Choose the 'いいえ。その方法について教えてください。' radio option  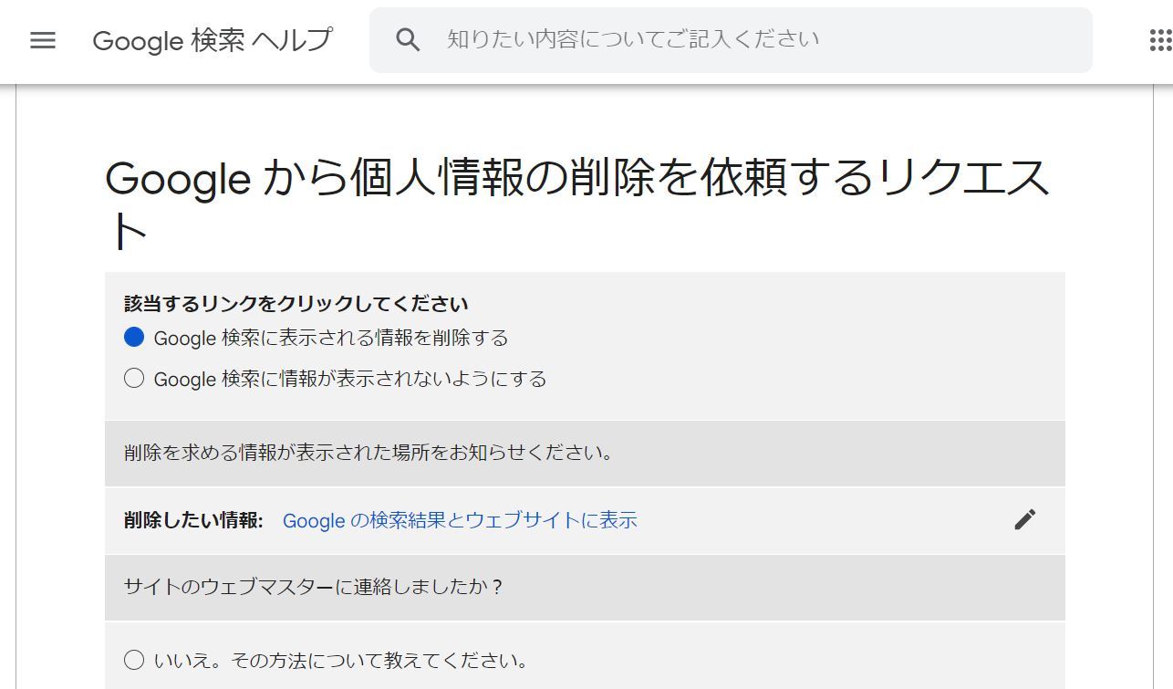134,660
